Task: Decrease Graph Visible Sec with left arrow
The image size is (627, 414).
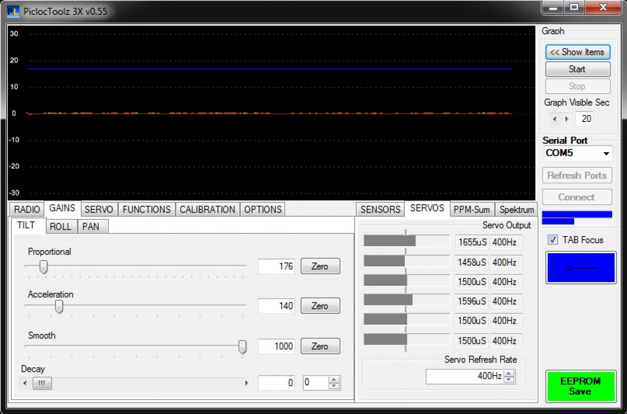Action: pyautogui.click(x=554, y=119)
